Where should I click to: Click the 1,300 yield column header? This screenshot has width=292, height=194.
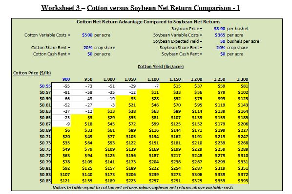(x=243, y=79)
